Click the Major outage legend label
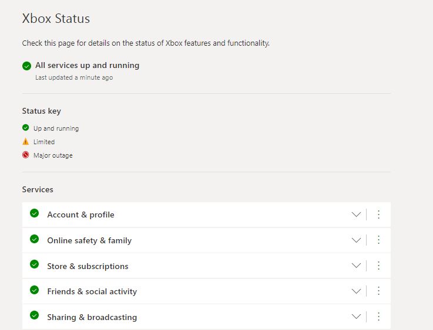433x330 pixels. click(53, 155)
